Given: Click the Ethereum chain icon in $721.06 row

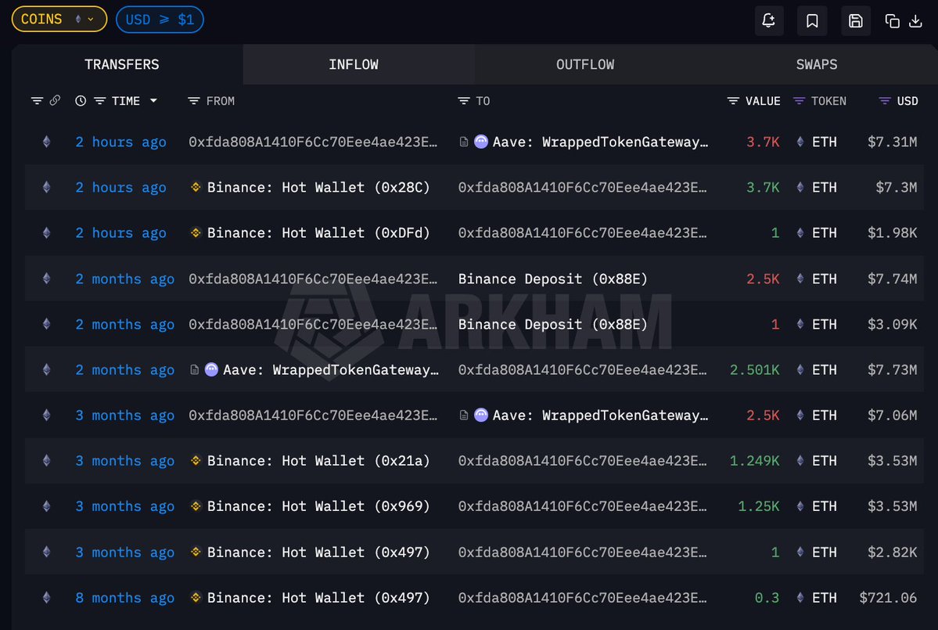Looking at the screenshot, I should [x=47, y=597].
